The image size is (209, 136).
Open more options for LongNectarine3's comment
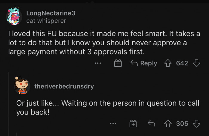point(98,63)
